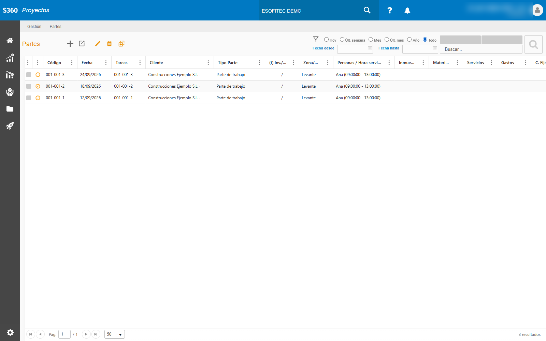Screen dimensions: 546x341
Task: Open Fecha column options menu
Action: [x=106, y=63]
